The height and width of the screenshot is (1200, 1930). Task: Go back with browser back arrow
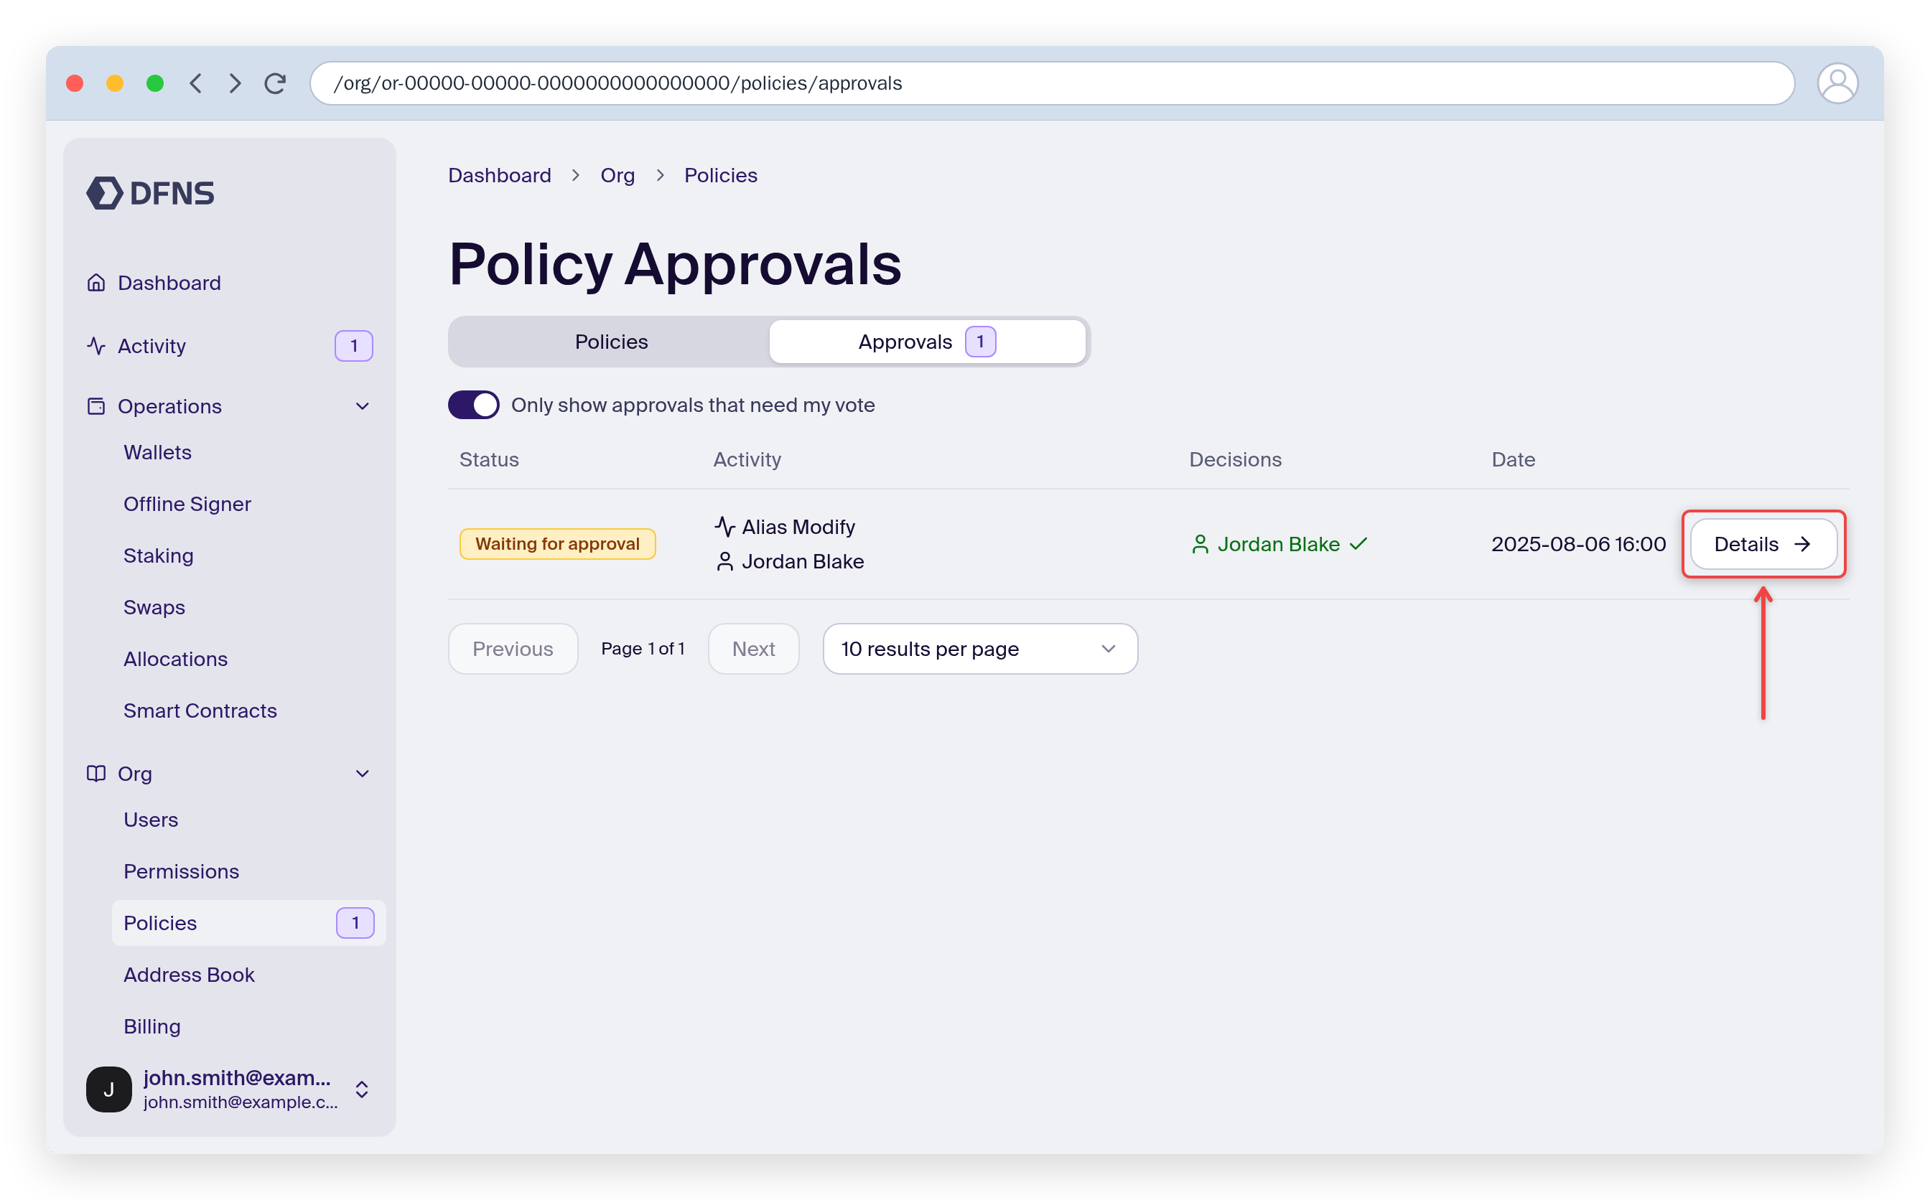pyautogui.click(x=196, y=83)
